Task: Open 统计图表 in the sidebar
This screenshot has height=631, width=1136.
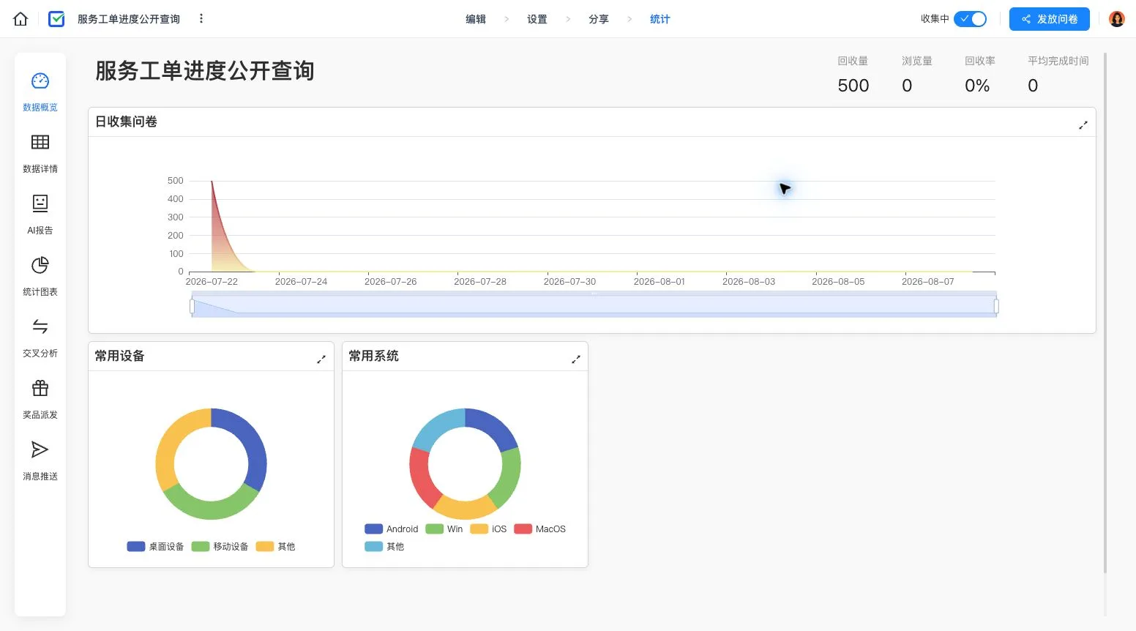Action: [40, 277]
